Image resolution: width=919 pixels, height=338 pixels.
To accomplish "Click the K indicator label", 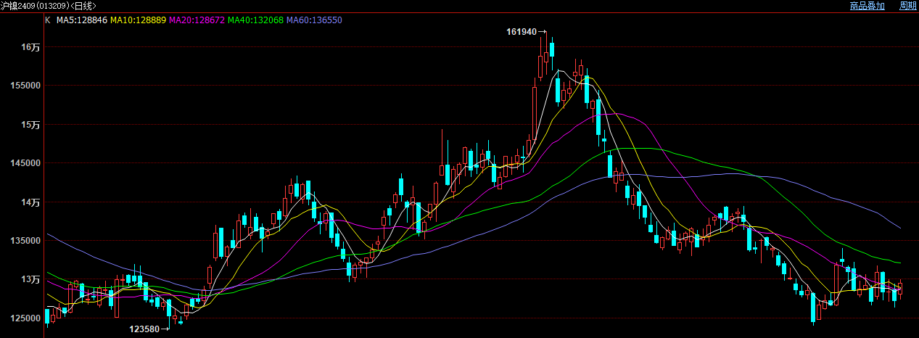I will coord(48,20).
